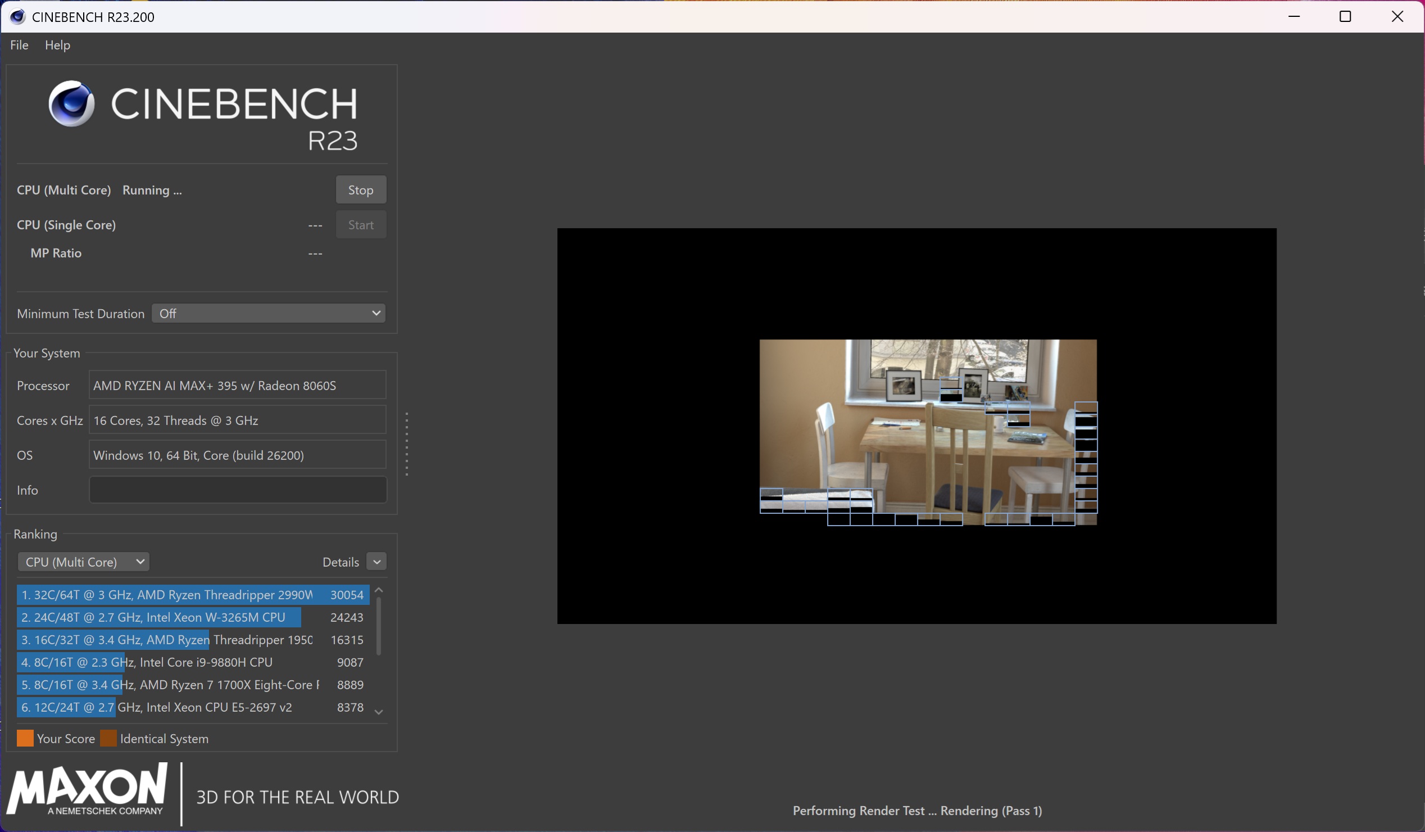Select the Threadripper 2990W ranking row
Screen dimensions: 1425x832
tap(193, 595)
